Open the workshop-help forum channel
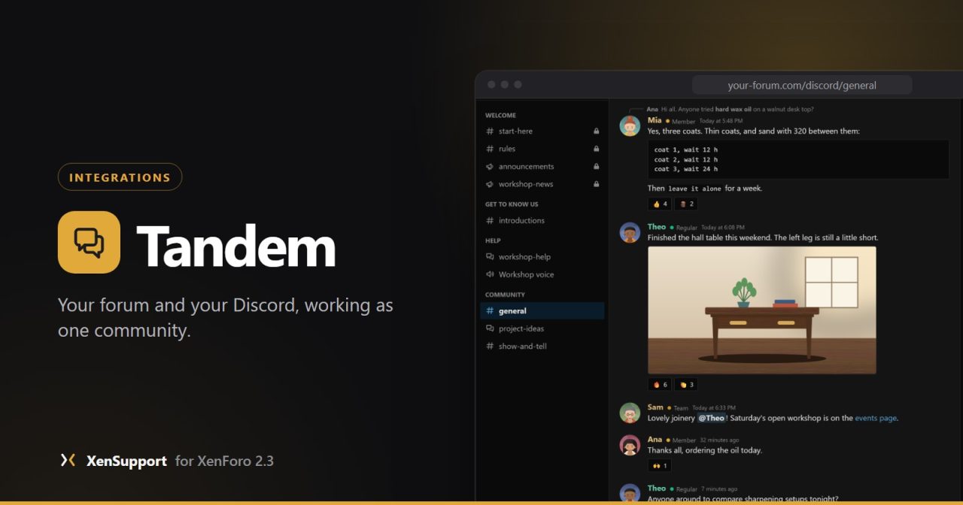The image size is (963, 505). (542, 256)
